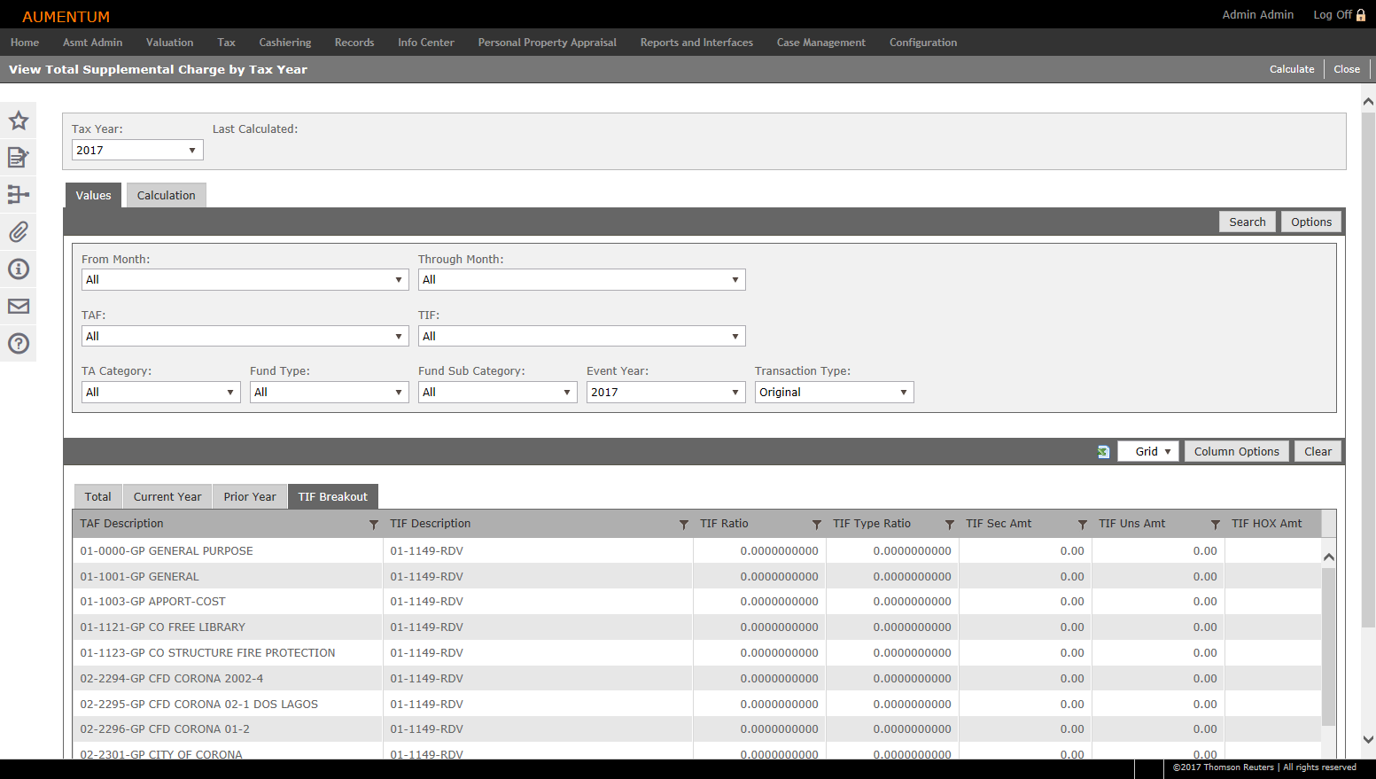Expand the Event Year dropdown
The height and width of the screenshot is (779, 1376).
coord(665,393)
